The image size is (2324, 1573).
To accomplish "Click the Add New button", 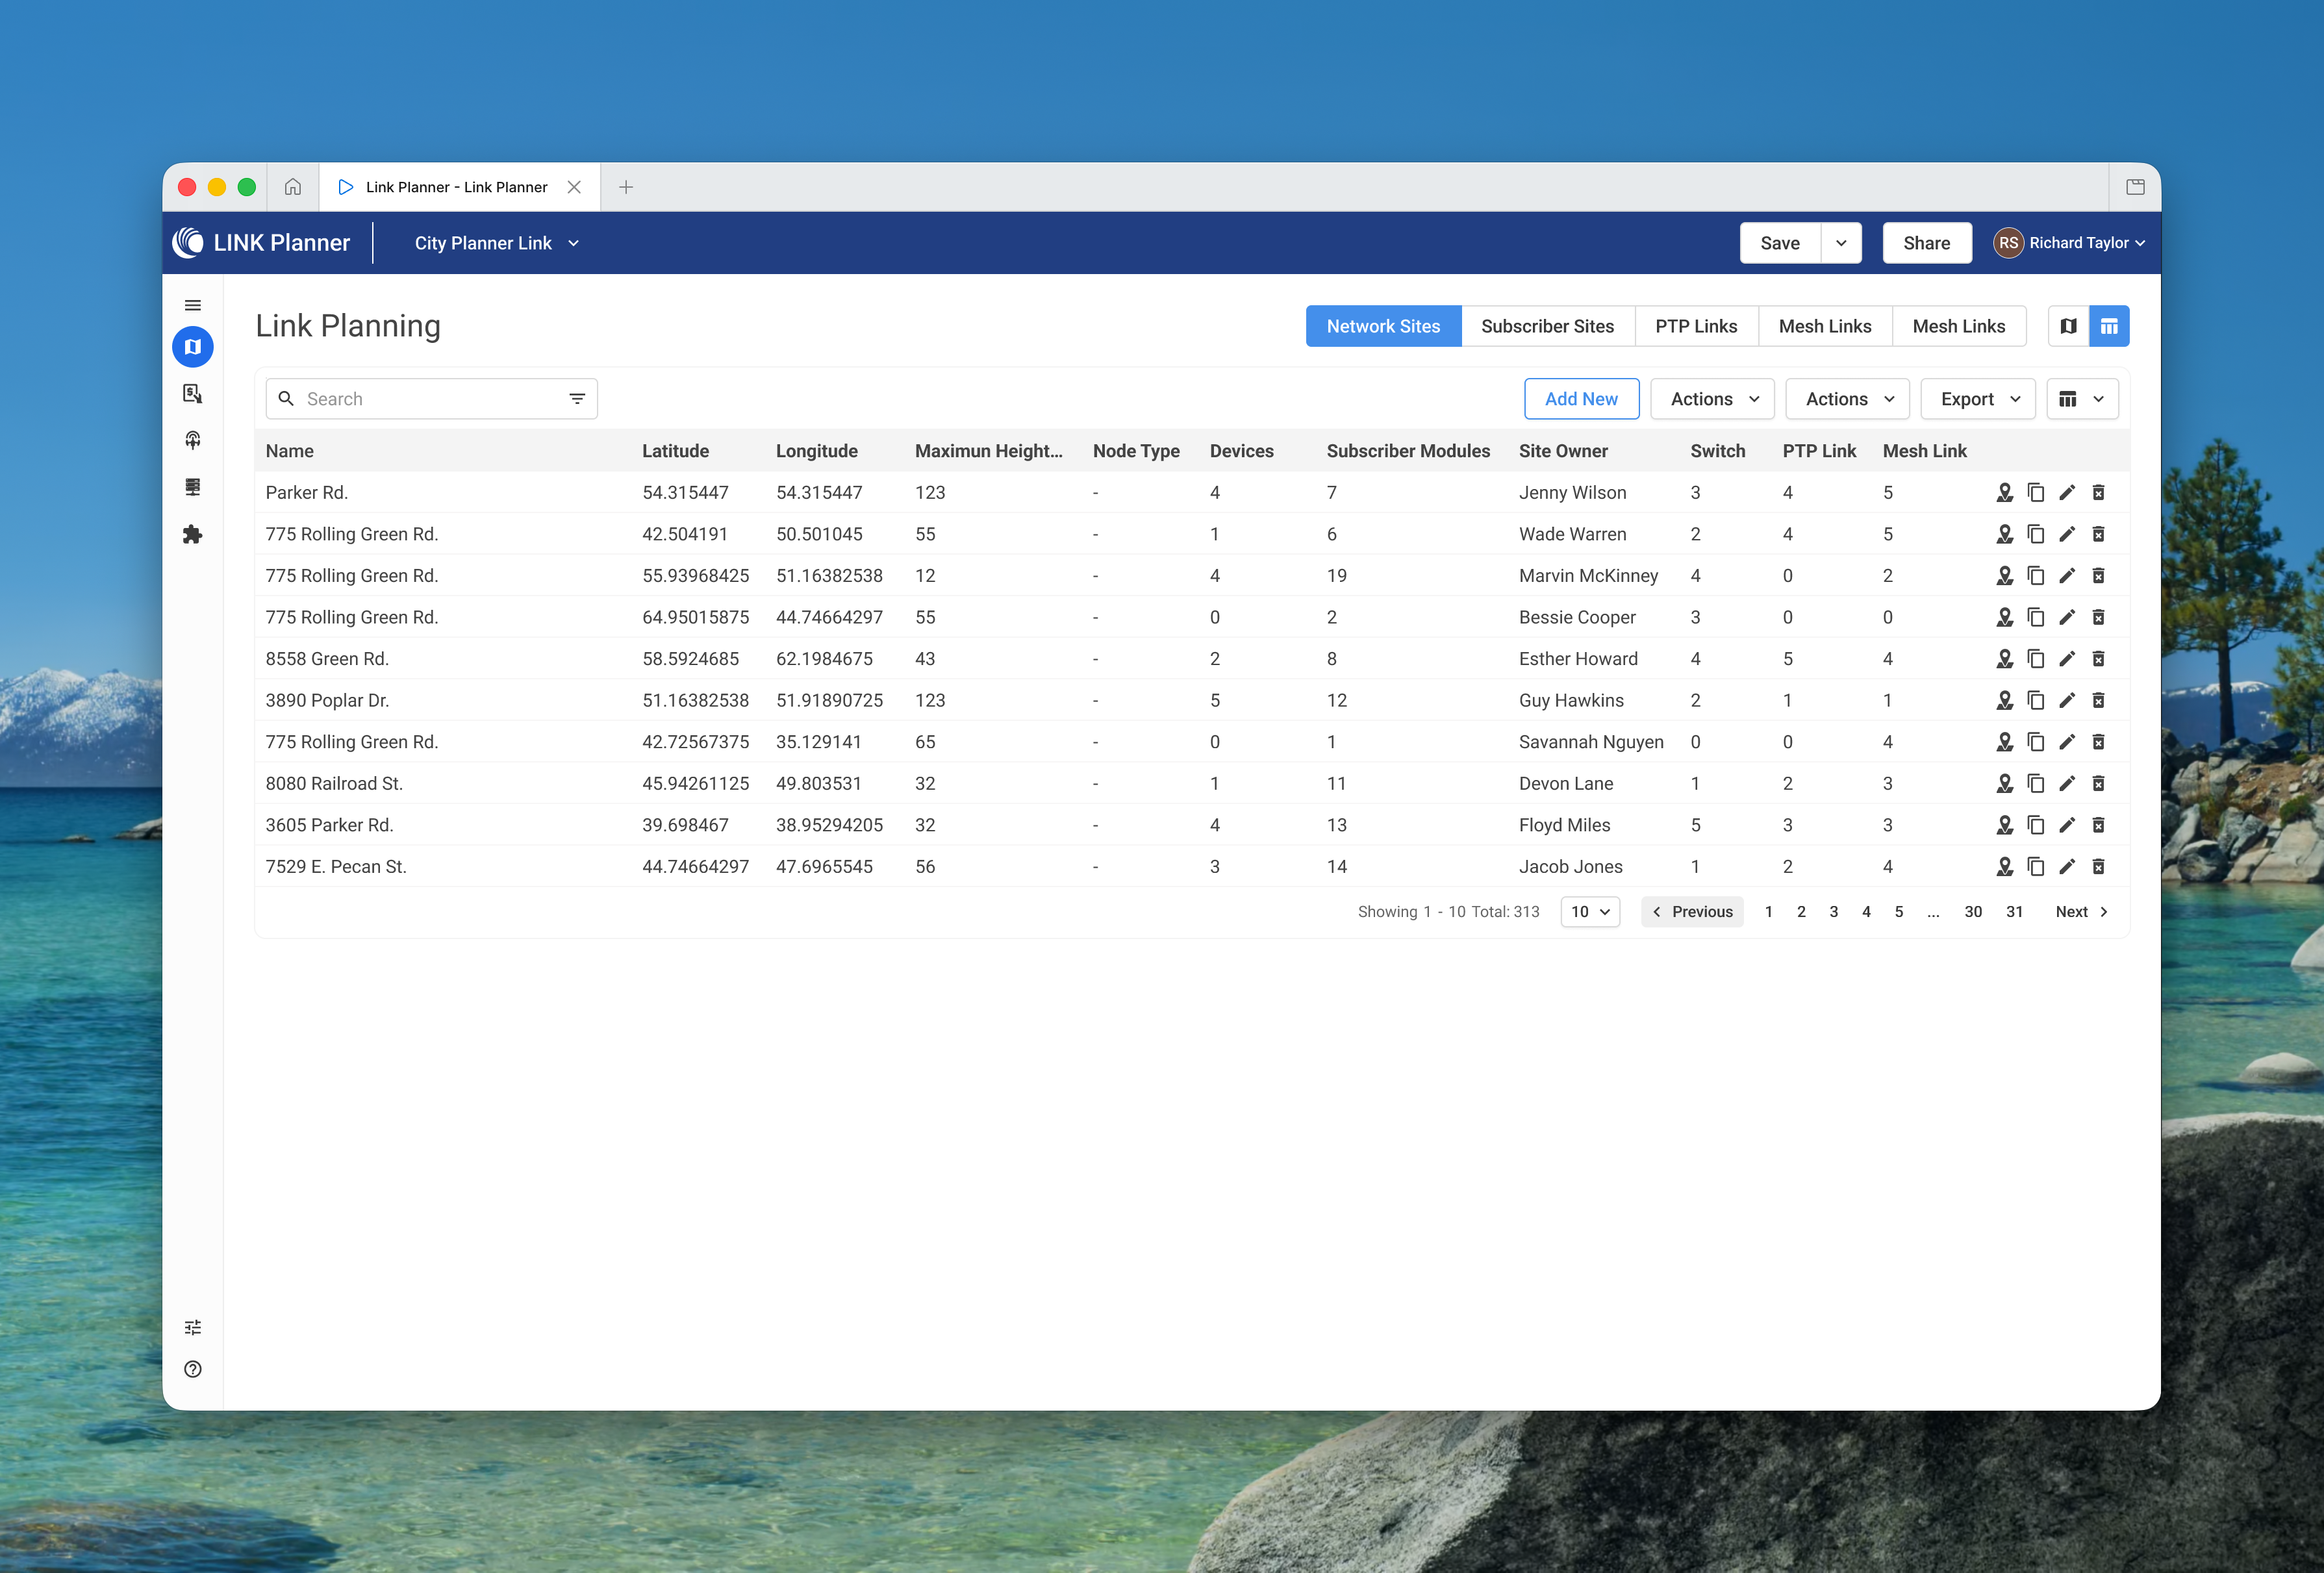I will (x=1581, y=399).
